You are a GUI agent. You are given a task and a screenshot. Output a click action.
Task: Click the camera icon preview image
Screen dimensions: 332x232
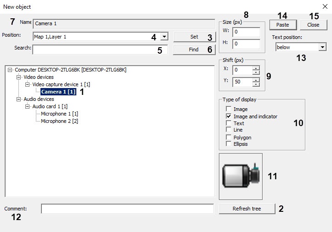coord(241,176)
